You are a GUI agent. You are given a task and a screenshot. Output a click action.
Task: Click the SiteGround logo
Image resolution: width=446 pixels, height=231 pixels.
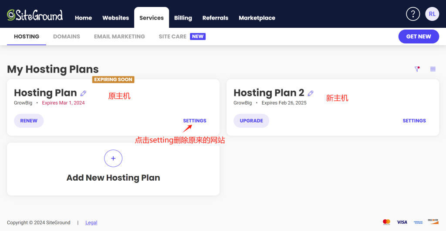(x=35, y=15)
